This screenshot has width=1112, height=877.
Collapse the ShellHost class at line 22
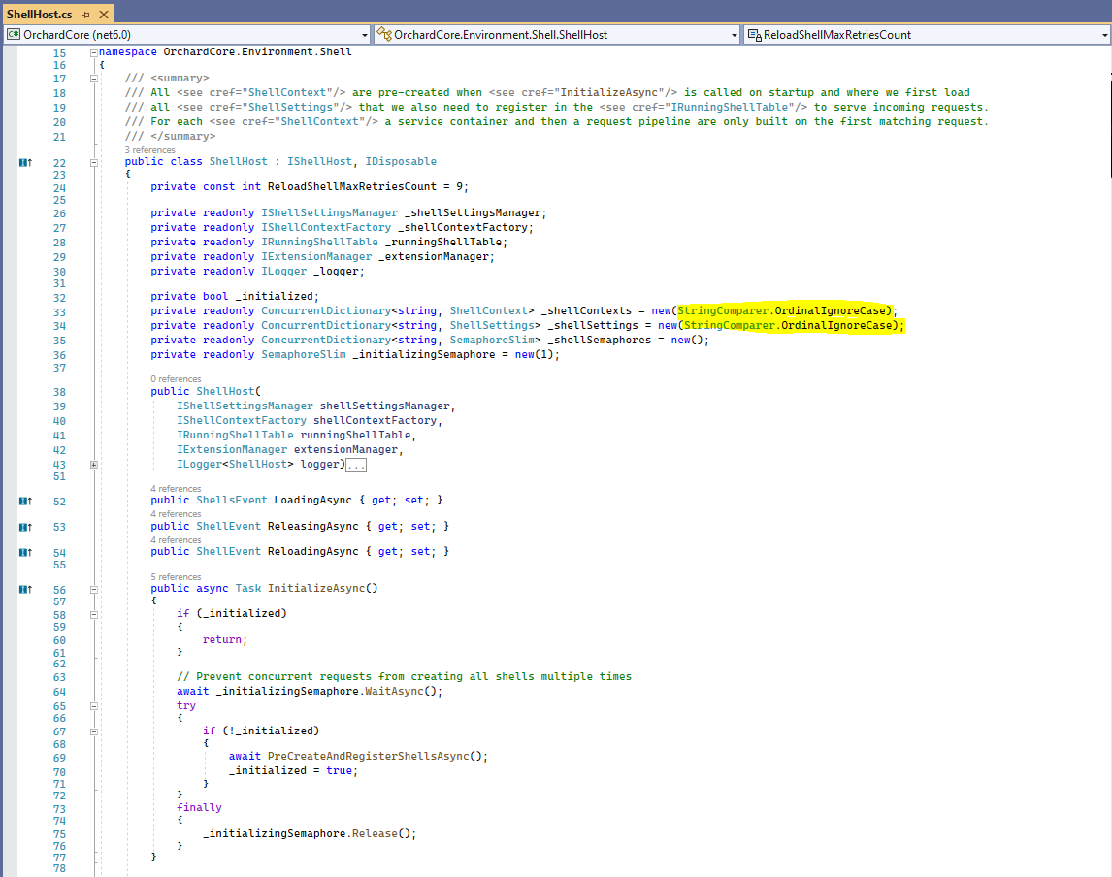tap(93, 162)
